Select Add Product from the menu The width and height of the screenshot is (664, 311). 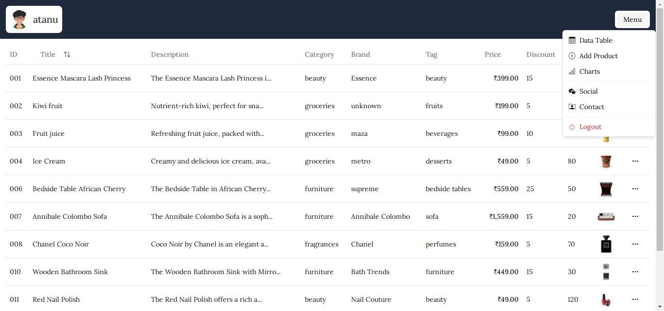pyautogui.click(x=609, y=56)
